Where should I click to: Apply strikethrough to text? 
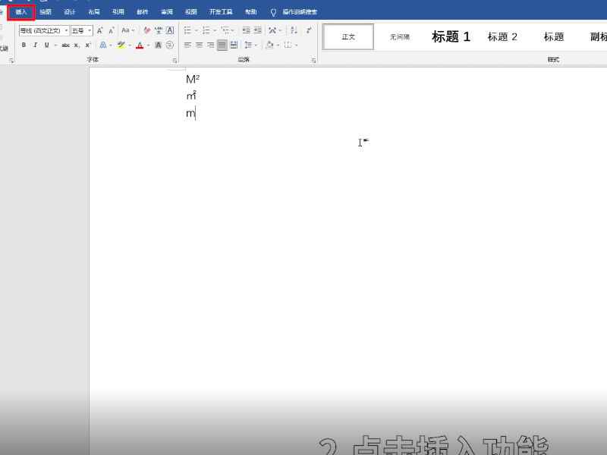[65, 44]
